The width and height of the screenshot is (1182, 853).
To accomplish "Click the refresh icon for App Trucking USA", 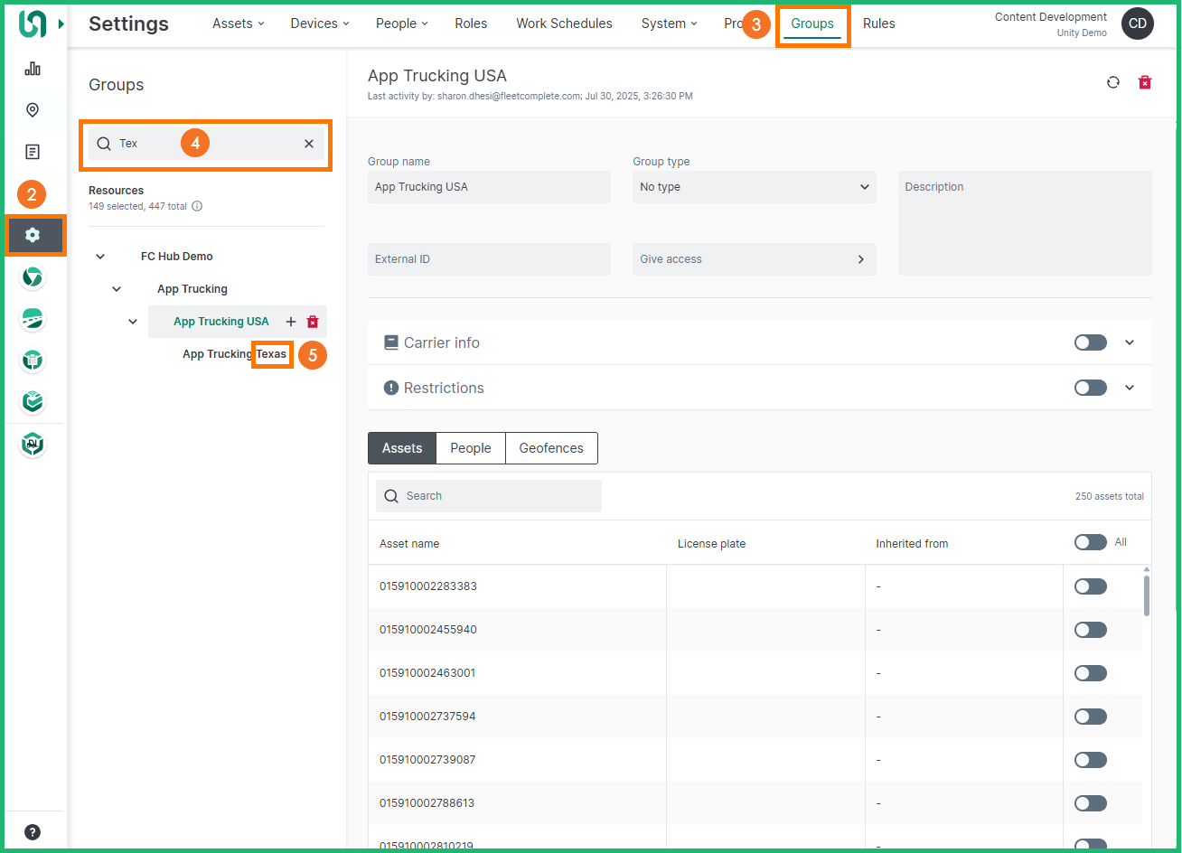I will [x=1113, y=82].
